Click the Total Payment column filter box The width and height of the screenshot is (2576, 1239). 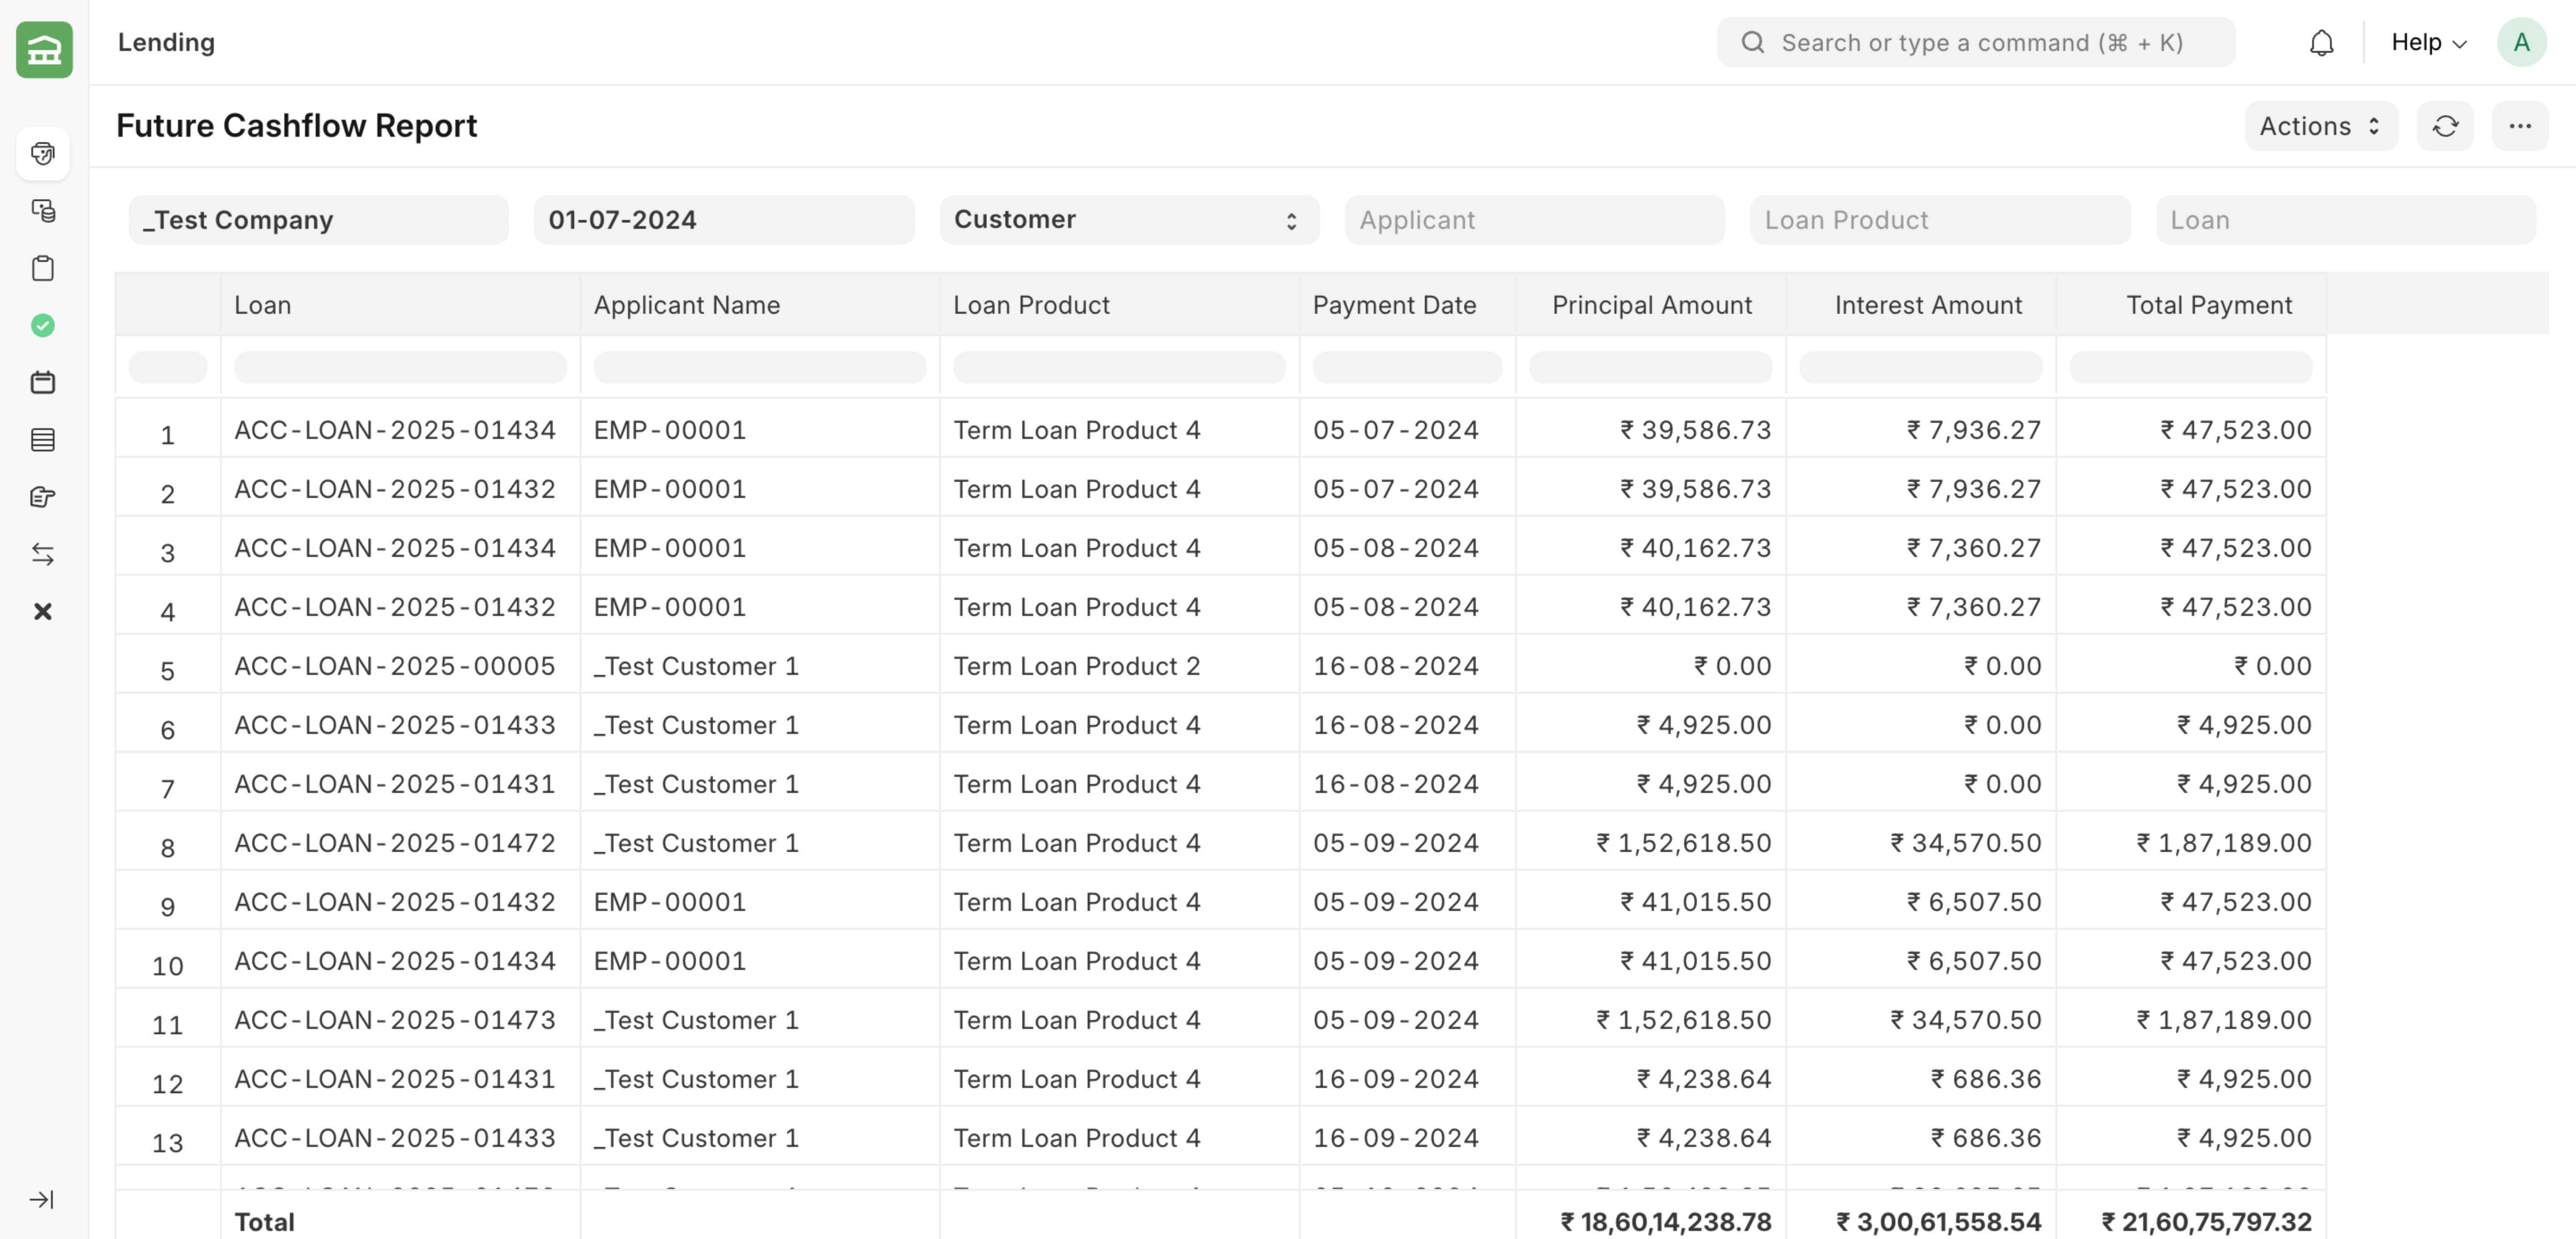click(2191, 367)
